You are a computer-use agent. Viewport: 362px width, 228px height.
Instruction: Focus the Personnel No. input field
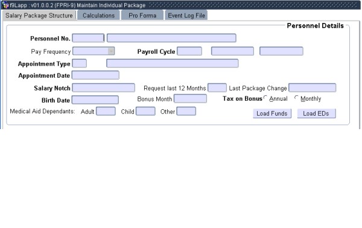pos(88,38)
